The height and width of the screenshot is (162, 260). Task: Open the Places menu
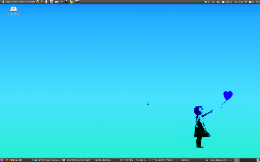[22, 2]
